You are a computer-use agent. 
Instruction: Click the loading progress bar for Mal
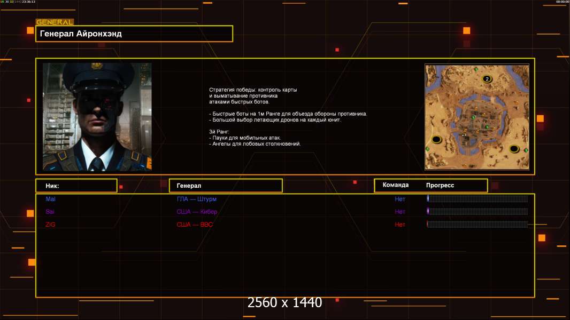pos(477,199)
